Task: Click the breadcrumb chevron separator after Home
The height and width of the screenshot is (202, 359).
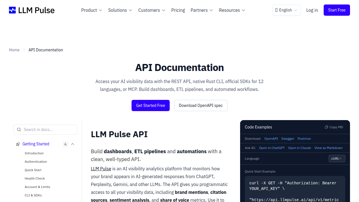Action: [x=24, y=50]
